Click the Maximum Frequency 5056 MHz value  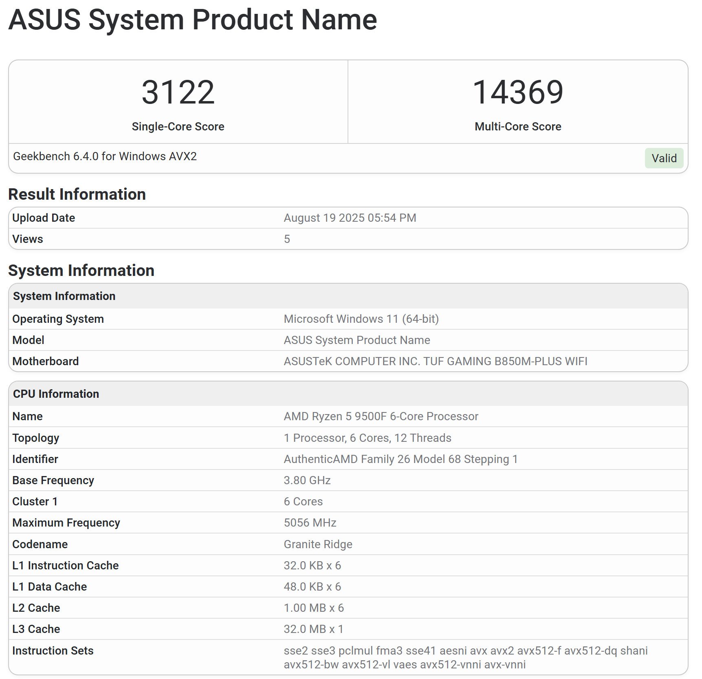click(310, 522)
